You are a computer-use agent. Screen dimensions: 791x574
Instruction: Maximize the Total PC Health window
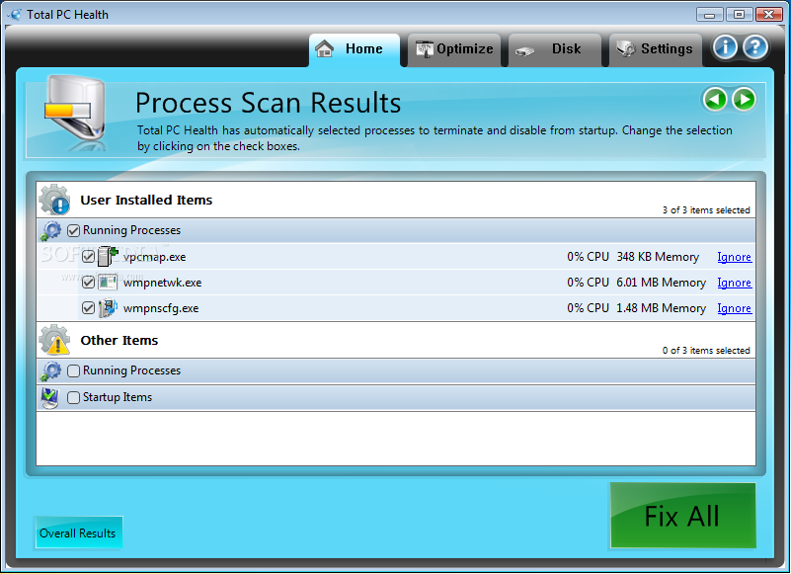pos(739,15)
